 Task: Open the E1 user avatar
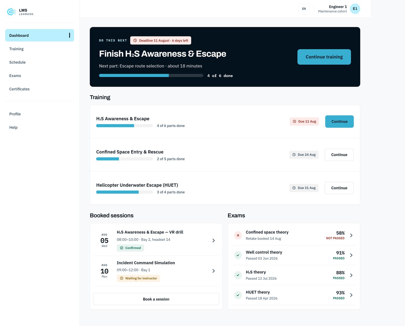(x=355, y=9)
